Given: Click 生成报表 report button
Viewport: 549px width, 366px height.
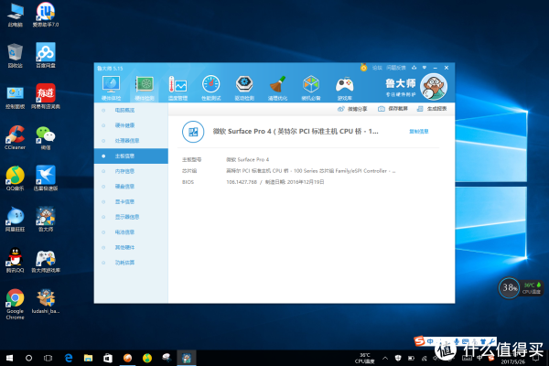Looking at the screenshot, I should pos(432,109).
